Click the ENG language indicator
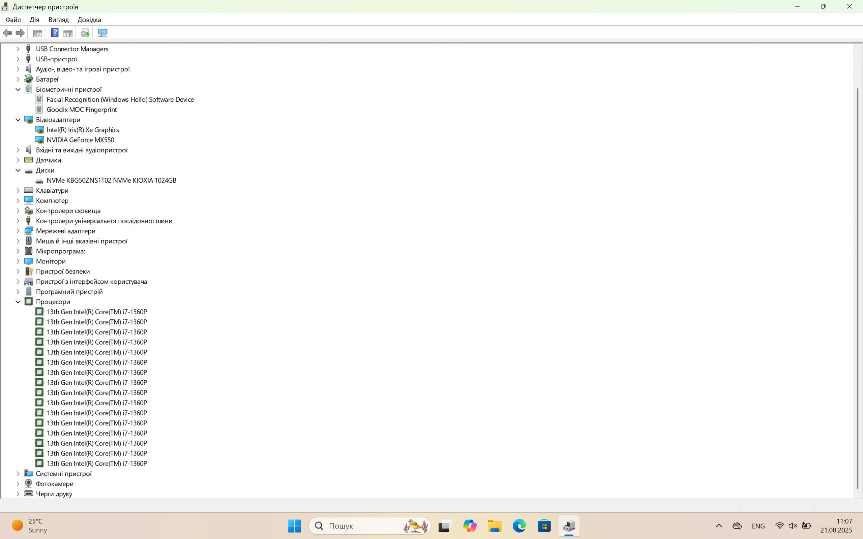Screen dimensions: 863x539 pos(758,526)
